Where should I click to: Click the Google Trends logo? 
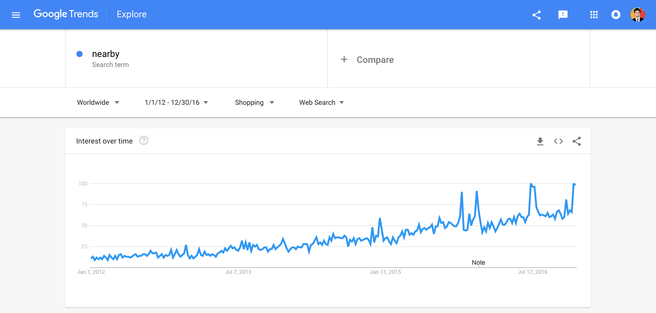click(66, 14)
